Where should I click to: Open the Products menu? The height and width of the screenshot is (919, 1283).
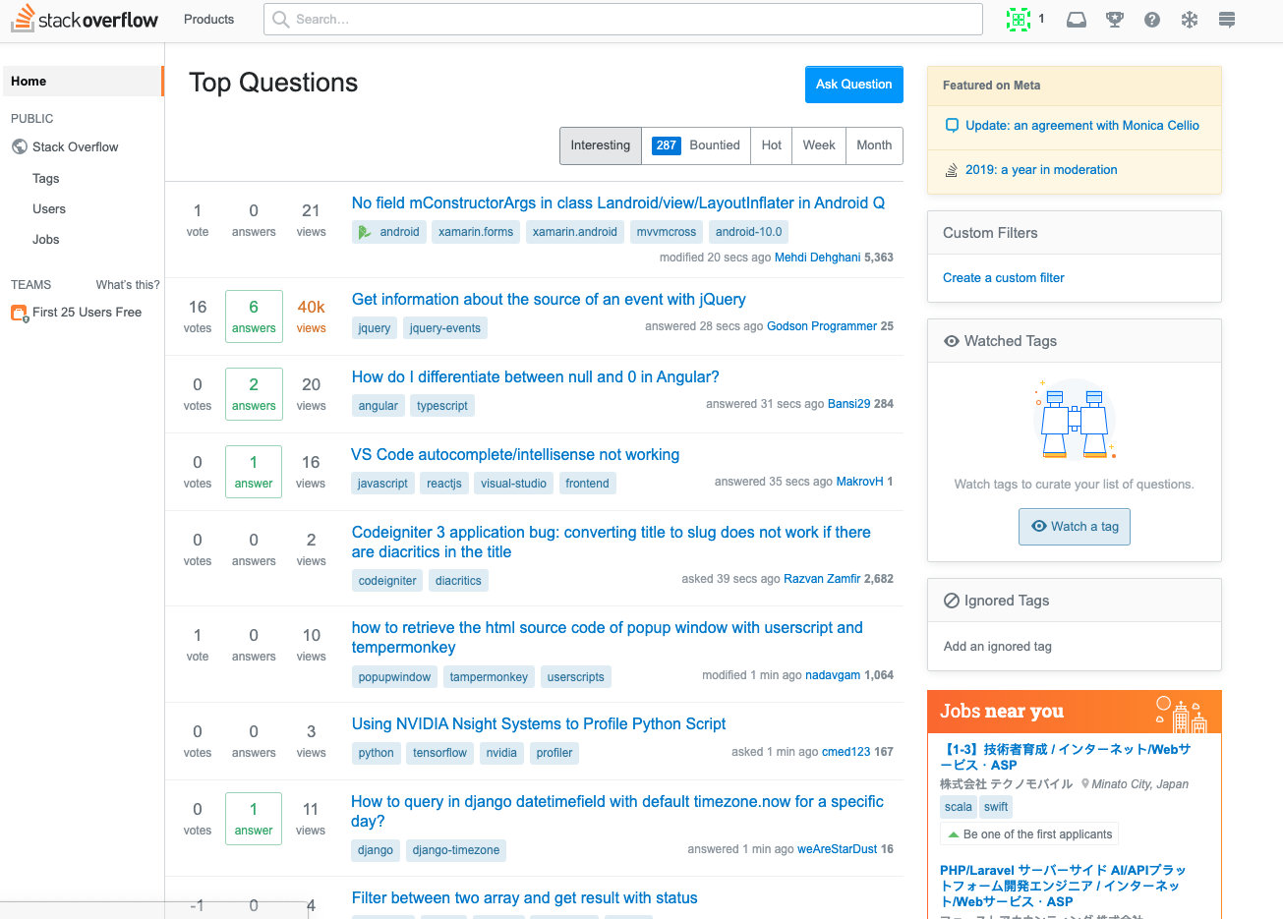(208, 19)
